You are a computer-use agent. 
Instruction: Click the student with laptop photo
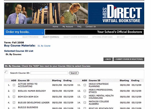pyautogui.click(x=74, y=13)
